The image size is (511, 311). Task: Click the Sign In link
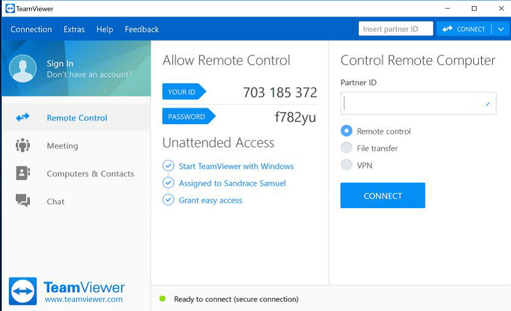[60, 63]
